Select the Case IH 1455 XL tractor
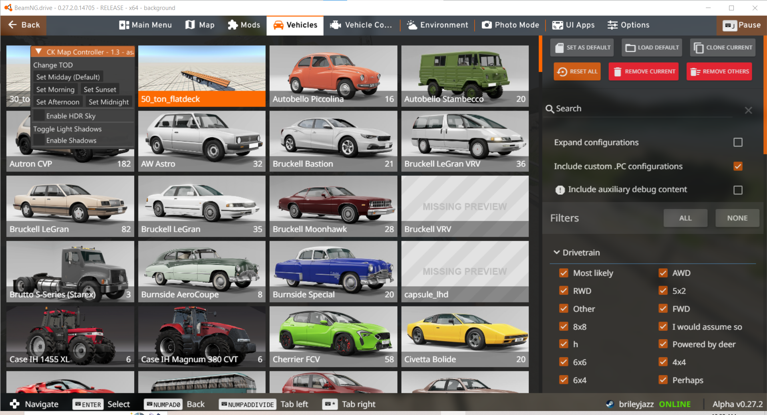 [x=70, y=337]
